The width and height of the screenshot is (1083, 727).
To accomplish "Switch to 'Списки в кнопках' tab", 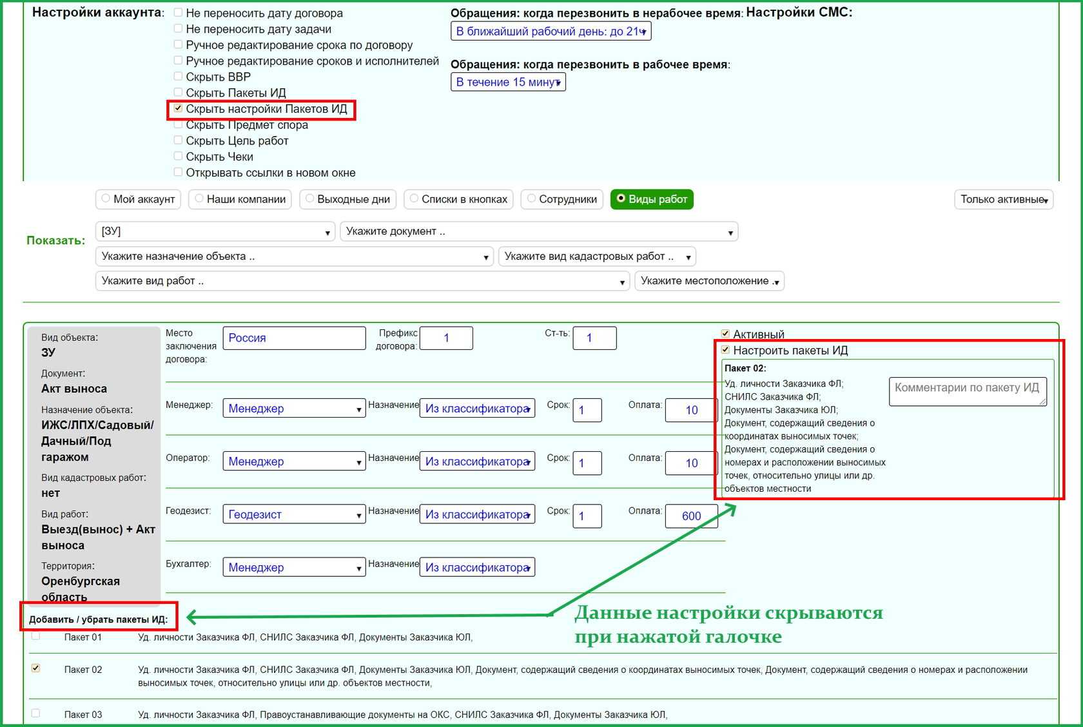I will point(459,199).
